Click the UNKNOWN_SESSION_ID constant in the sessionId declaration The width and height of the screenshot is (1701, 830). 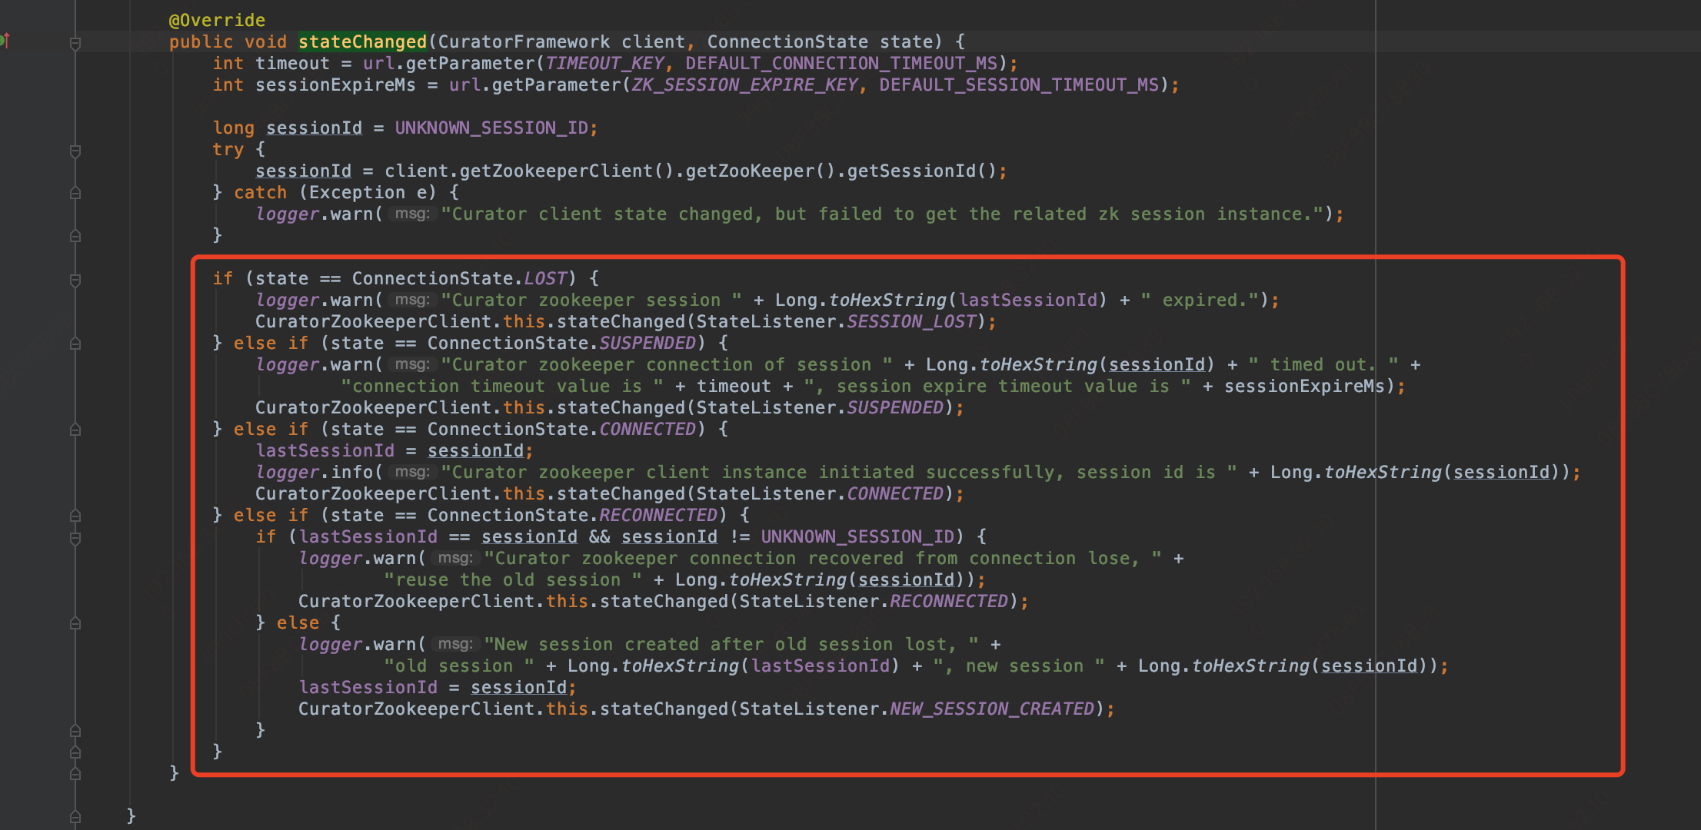coord(491,128)
